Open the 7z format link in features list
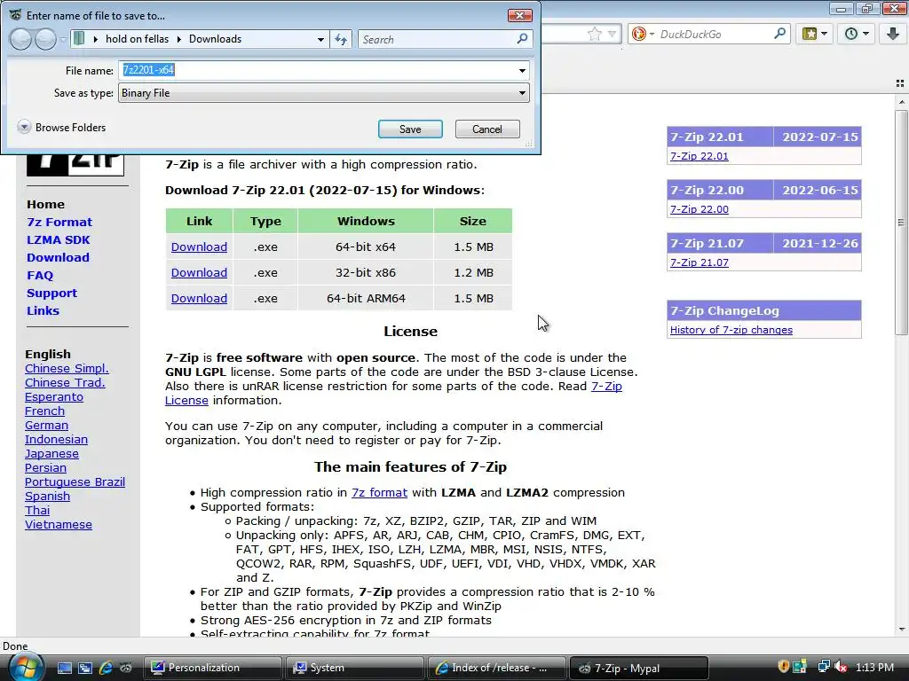This screenshot has height=681, width=909. (x=379, y=492)
